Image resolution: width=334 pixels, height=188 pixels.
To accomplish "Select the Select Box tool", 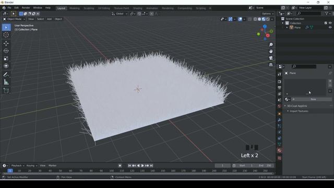I will [x=6, y=28].
